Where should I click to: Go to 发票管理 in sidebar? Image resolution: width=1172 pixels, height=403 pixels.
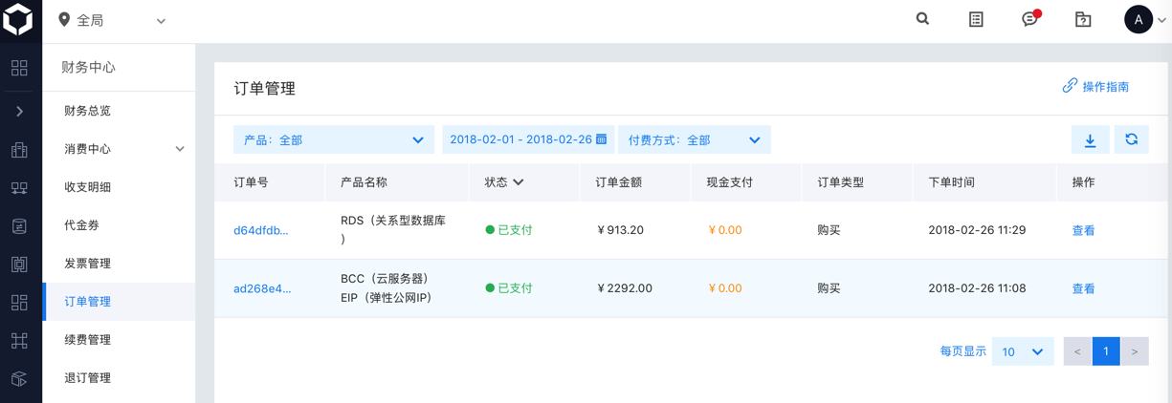point(87,264)
